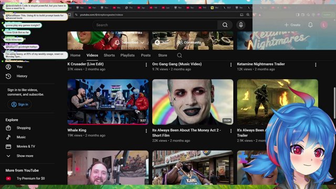Click the bookmark icon beside address bar

point(69,15)
